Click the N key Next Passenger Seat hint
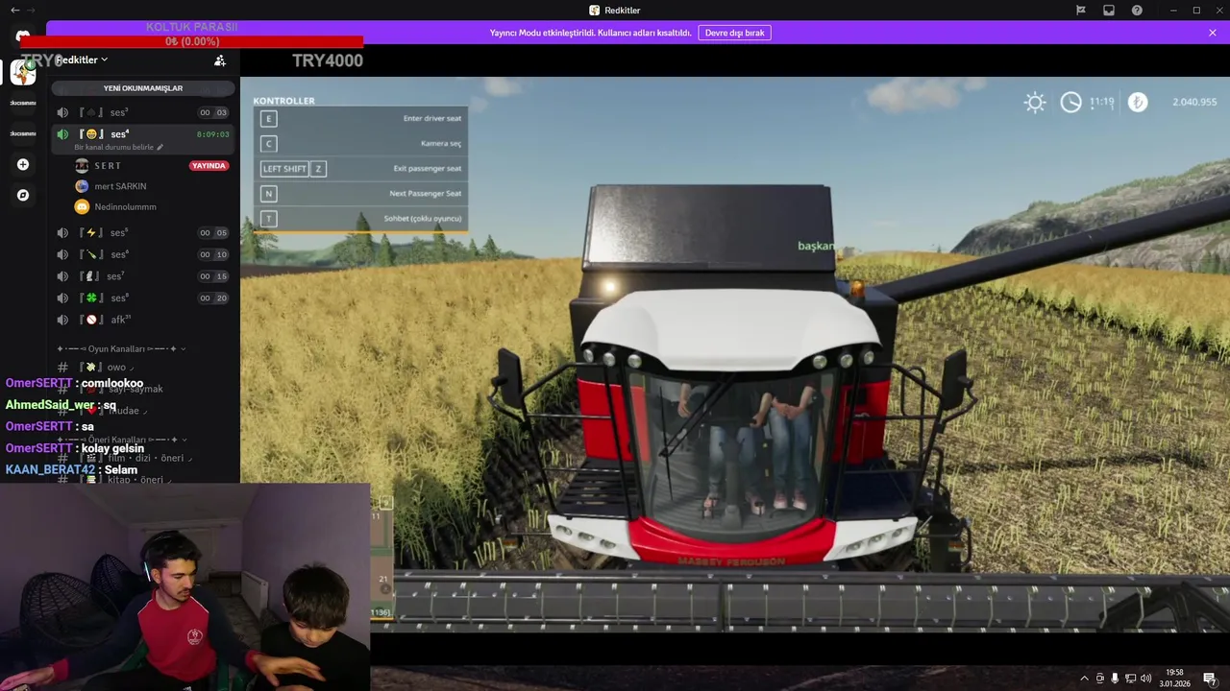 pos(361,194)
